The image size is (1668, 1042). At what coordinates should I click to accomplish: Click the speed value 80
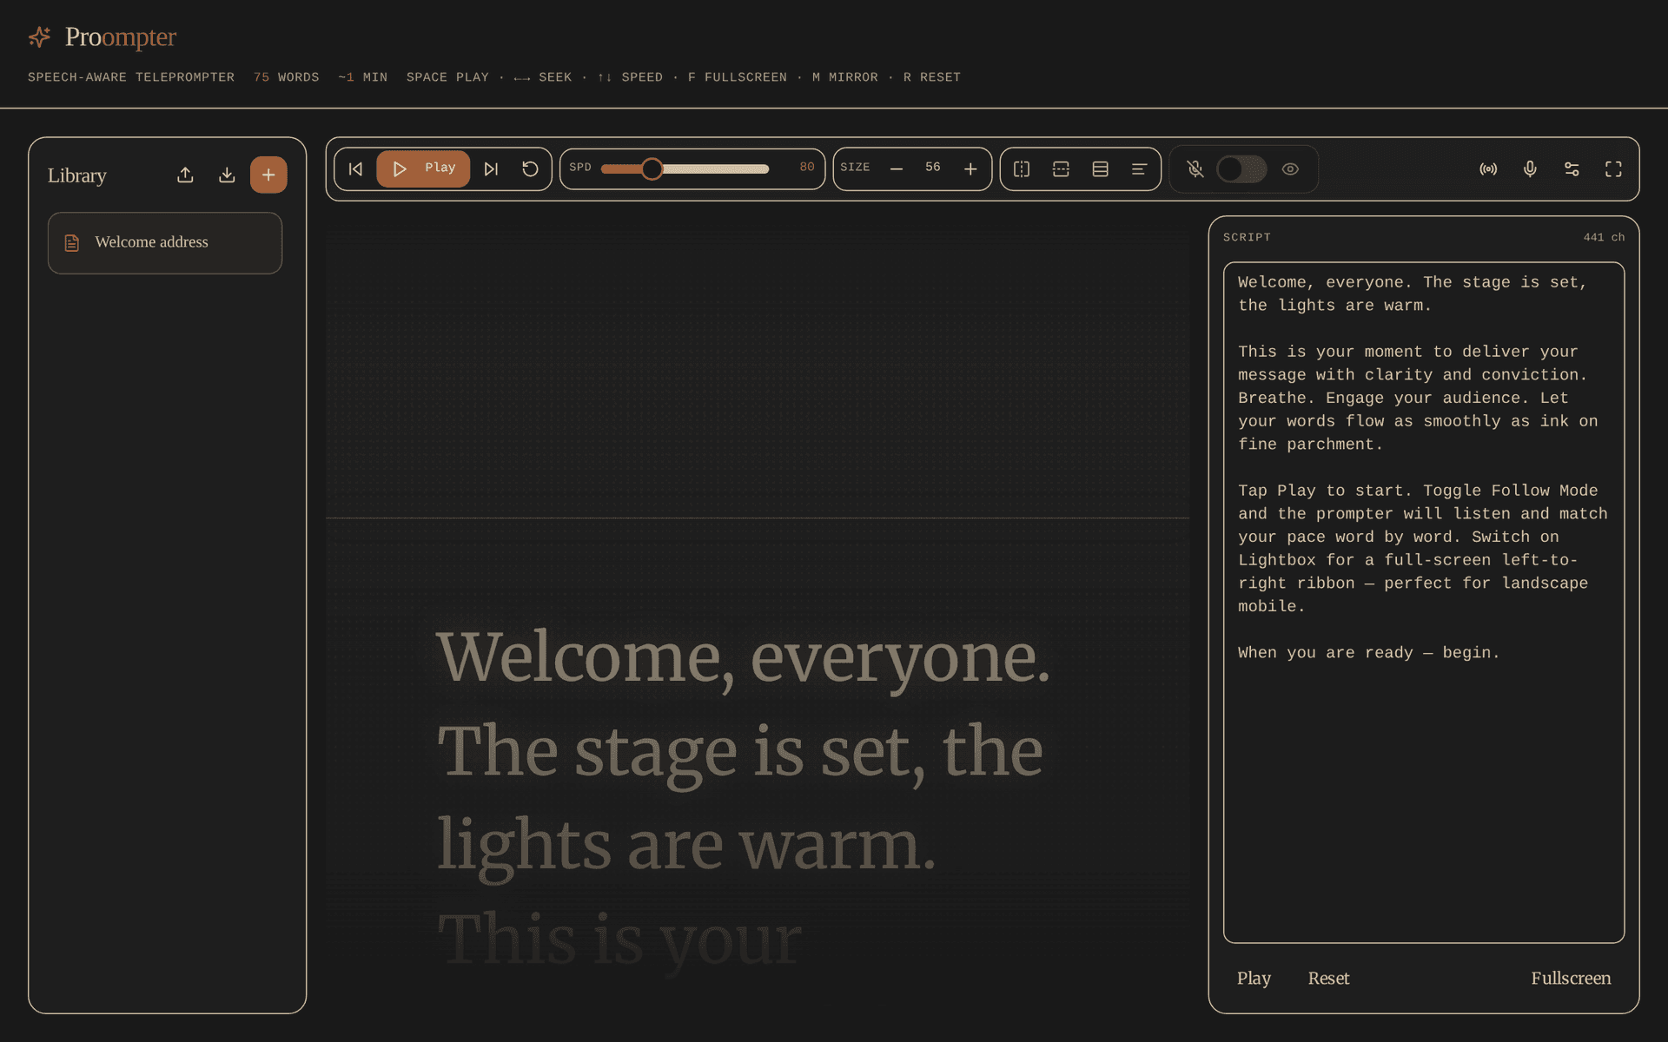(x=807, y=167)
